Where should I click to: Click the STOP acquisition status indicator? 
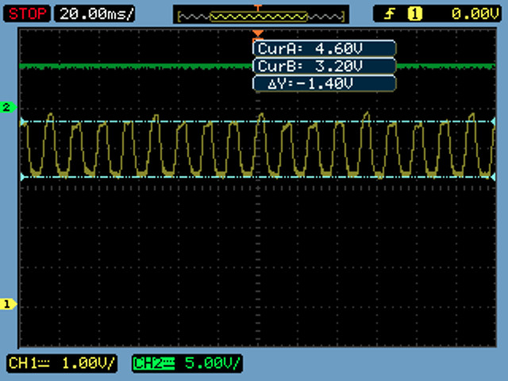29,13
